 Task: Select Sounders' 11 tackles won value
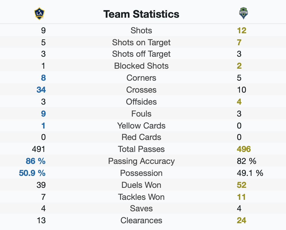241,197
